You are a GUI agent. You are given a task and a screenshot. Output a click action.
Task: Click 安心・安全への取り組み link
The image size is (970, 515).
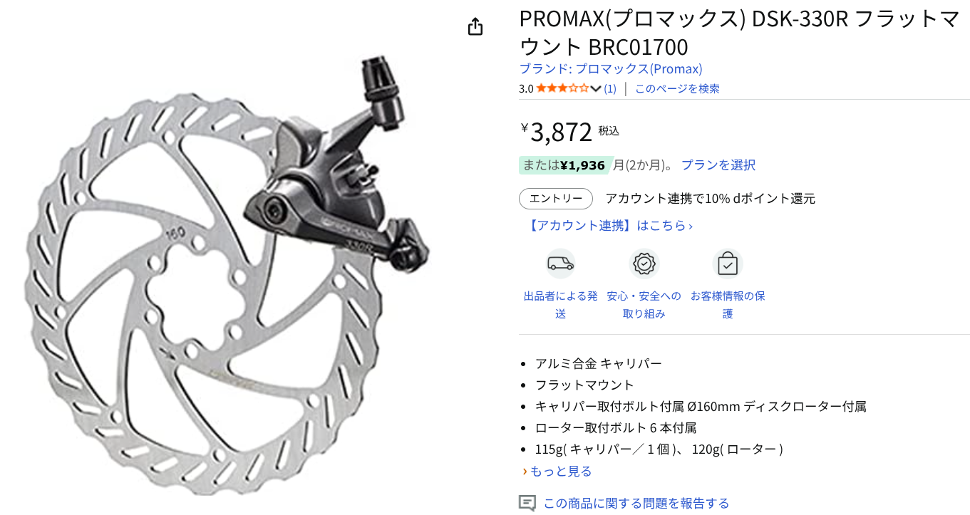[644, 305]
